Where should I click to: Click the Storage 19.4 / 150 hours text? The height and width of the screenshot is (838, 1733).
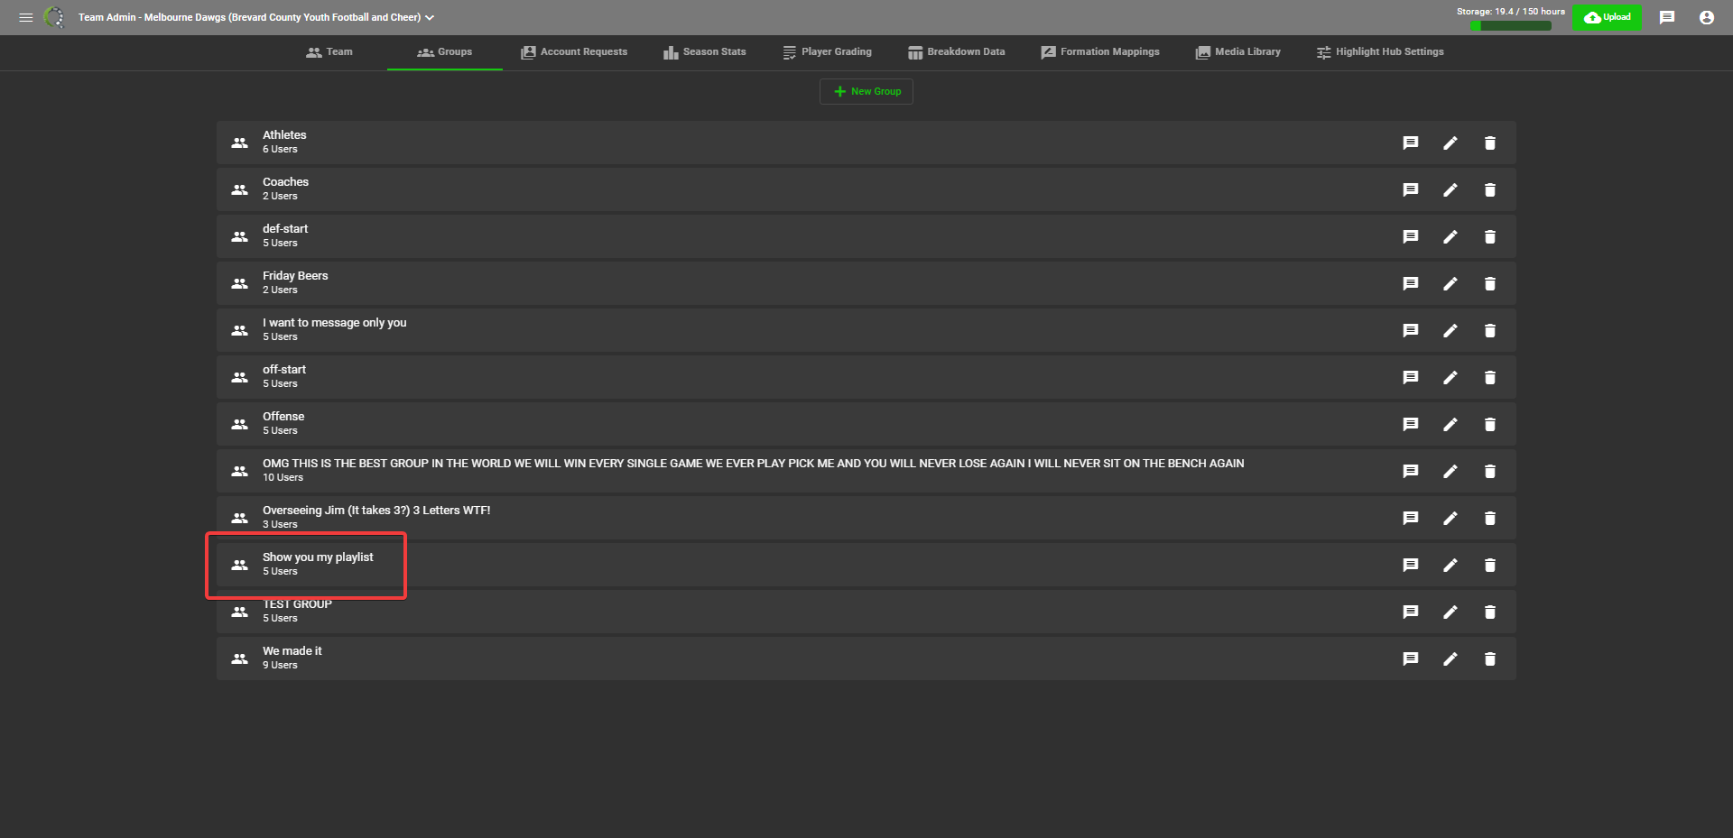pos(1511,12)
